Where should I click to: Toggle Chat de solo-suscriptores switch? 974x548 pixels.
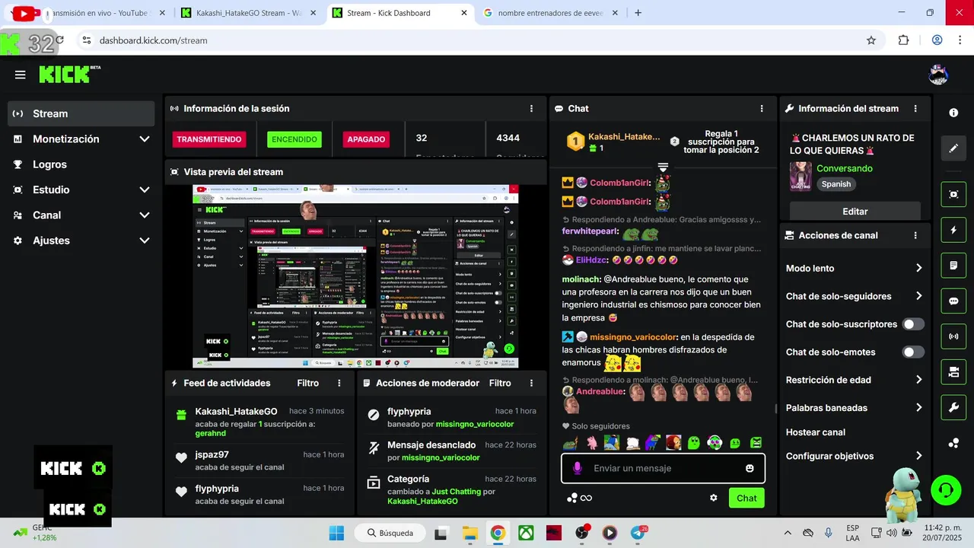click(913, 324)
